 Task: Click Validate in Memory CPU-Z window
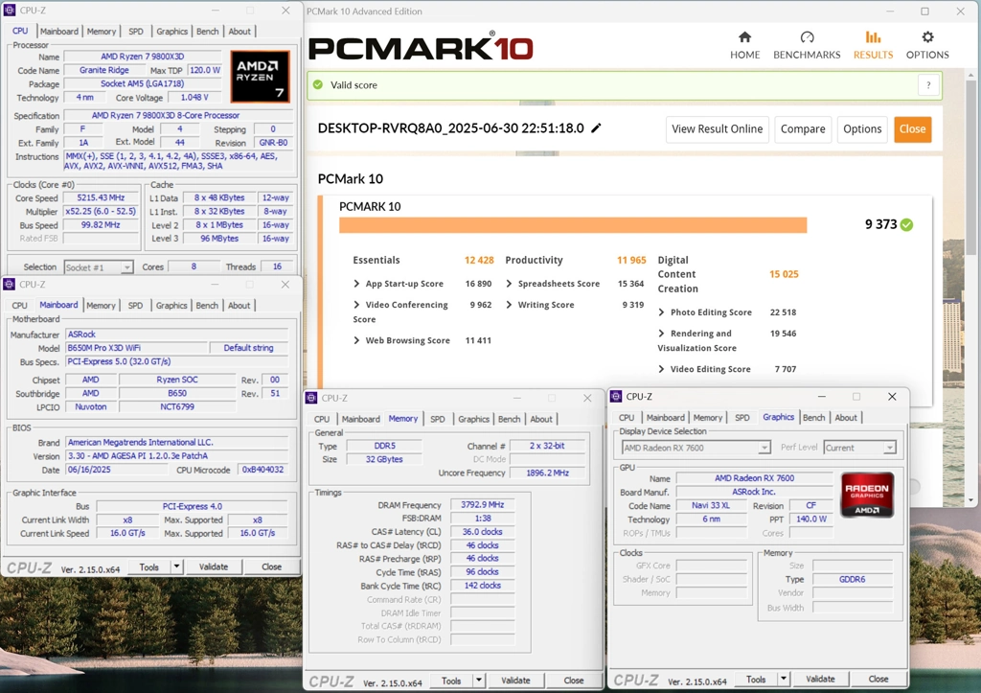point(515,681)
